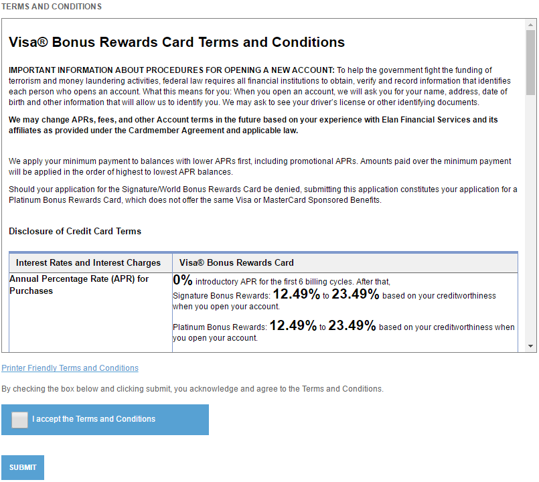Click the Interest Rates and Interest Charges header
This screenshot has height=482, width=539.
coord(90,262)
